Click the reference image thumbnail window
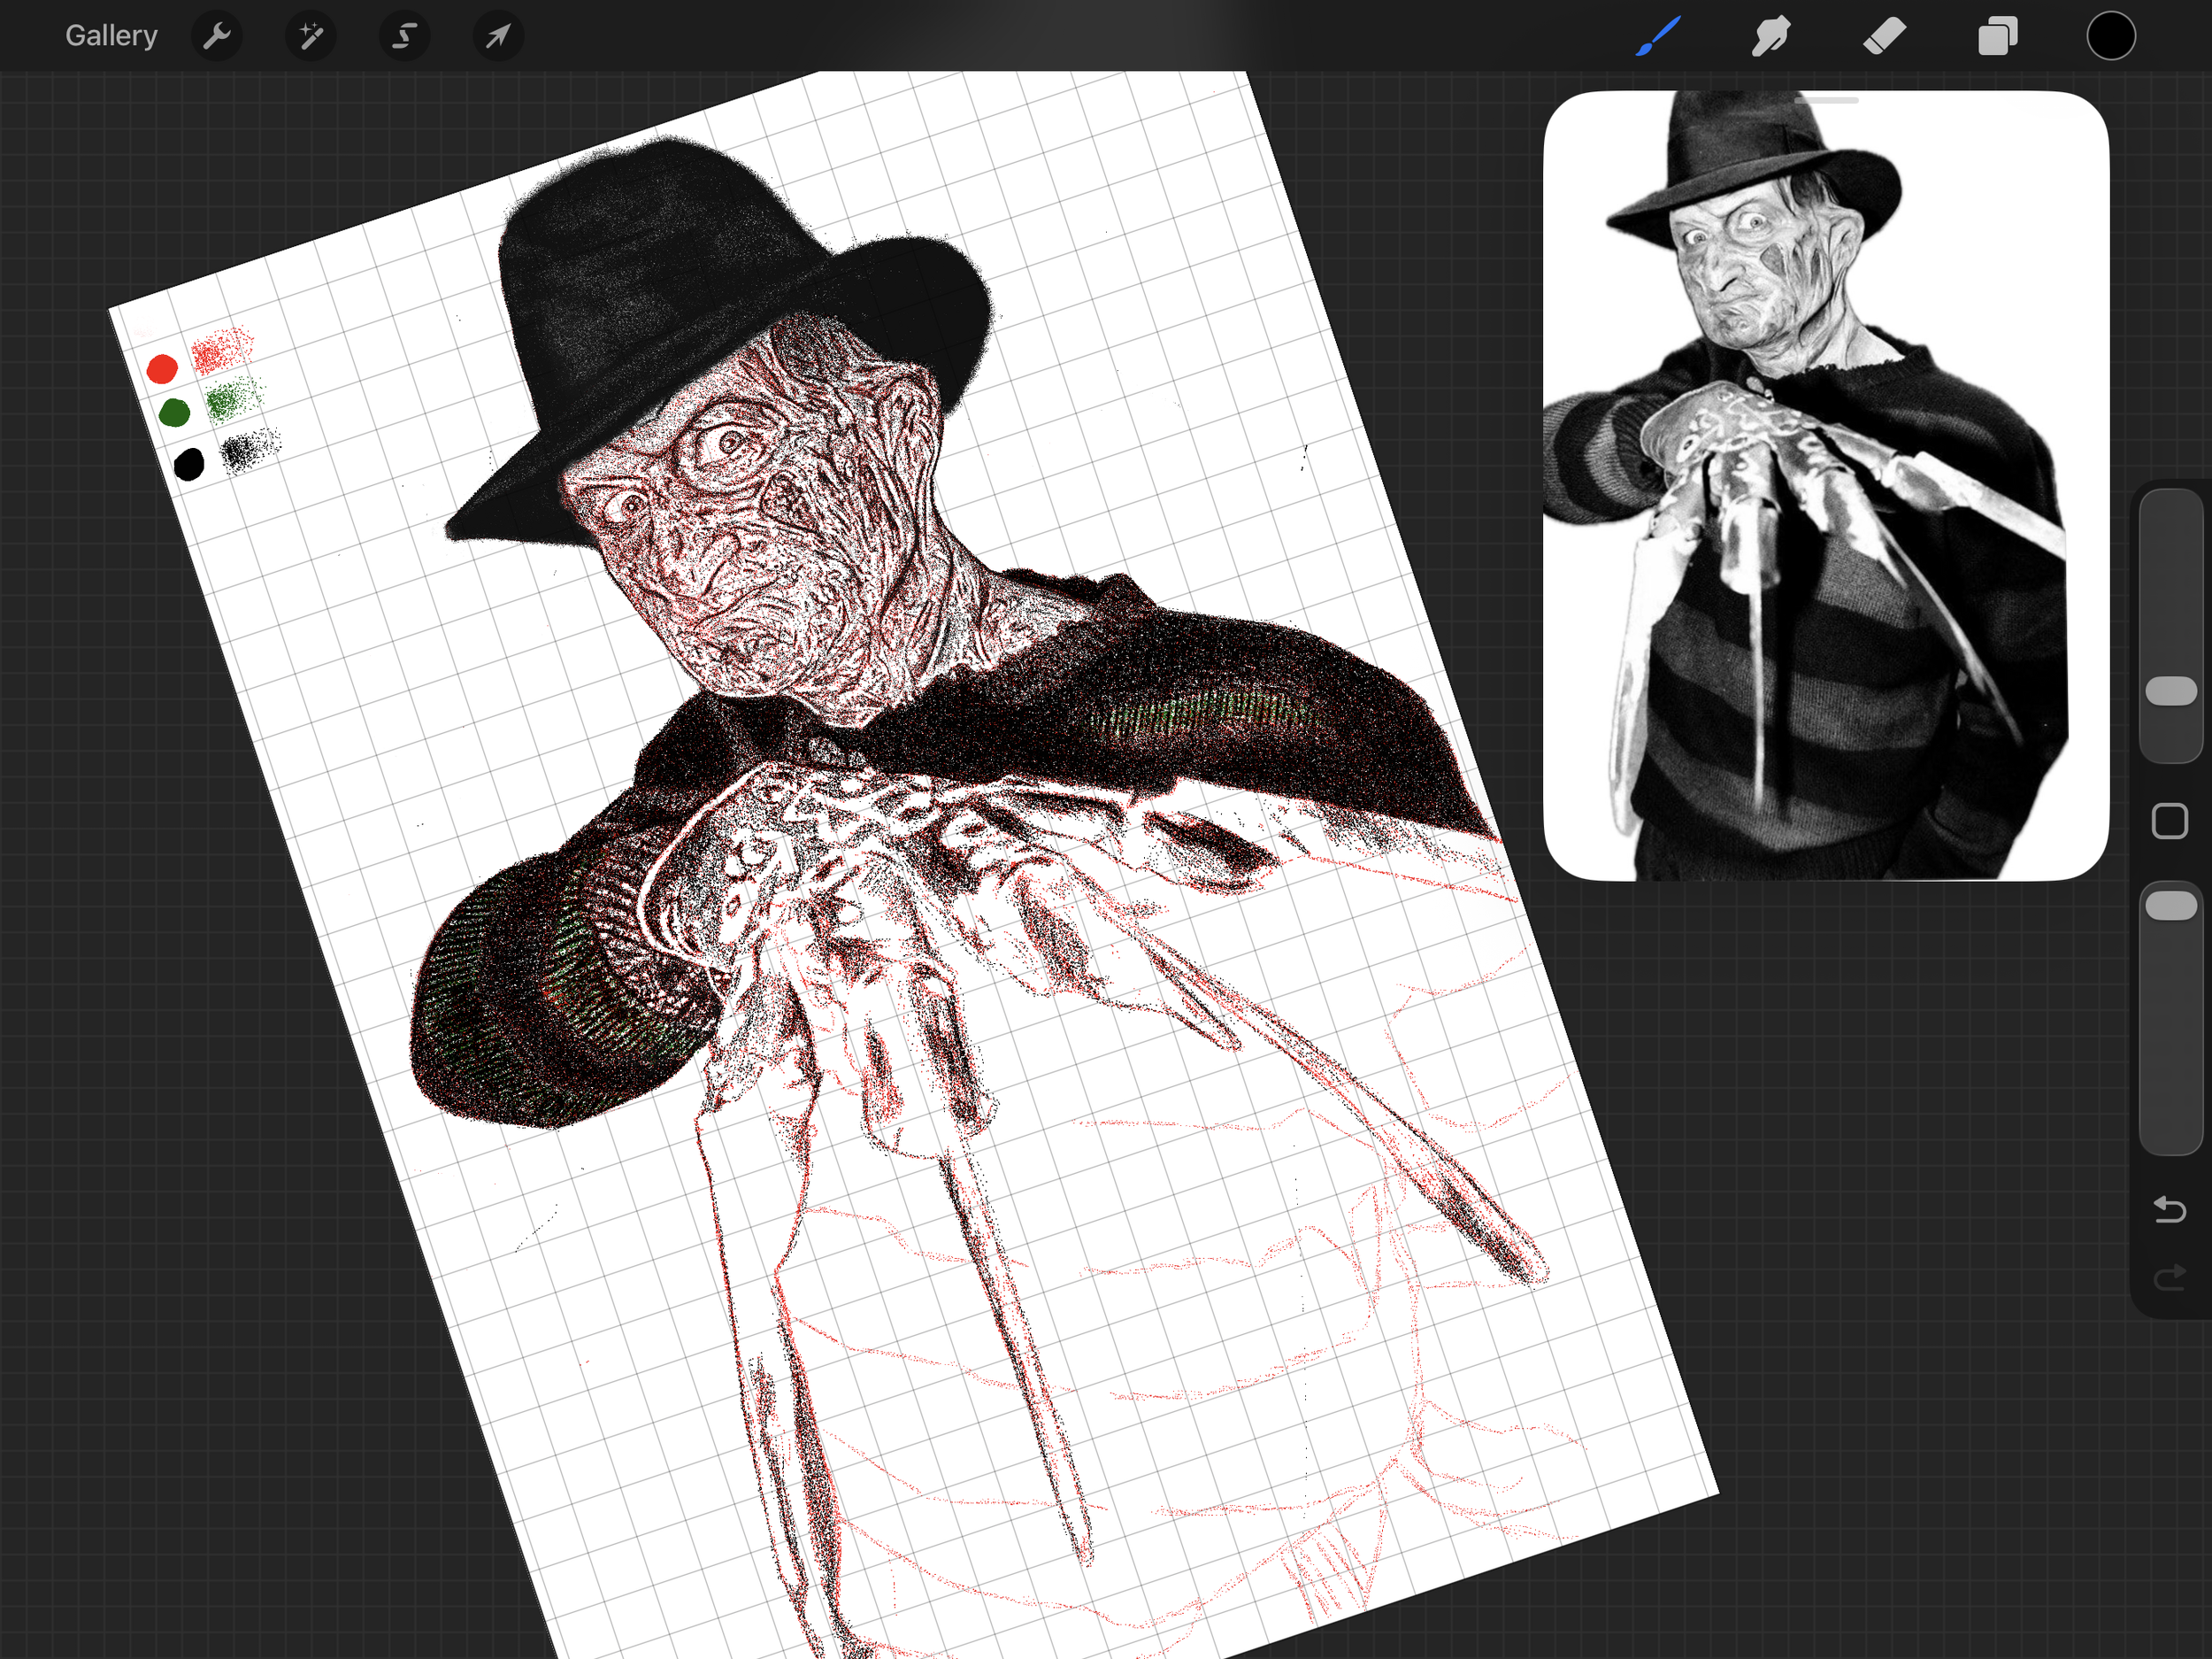The image size is (2212, 1659). 1826,486
